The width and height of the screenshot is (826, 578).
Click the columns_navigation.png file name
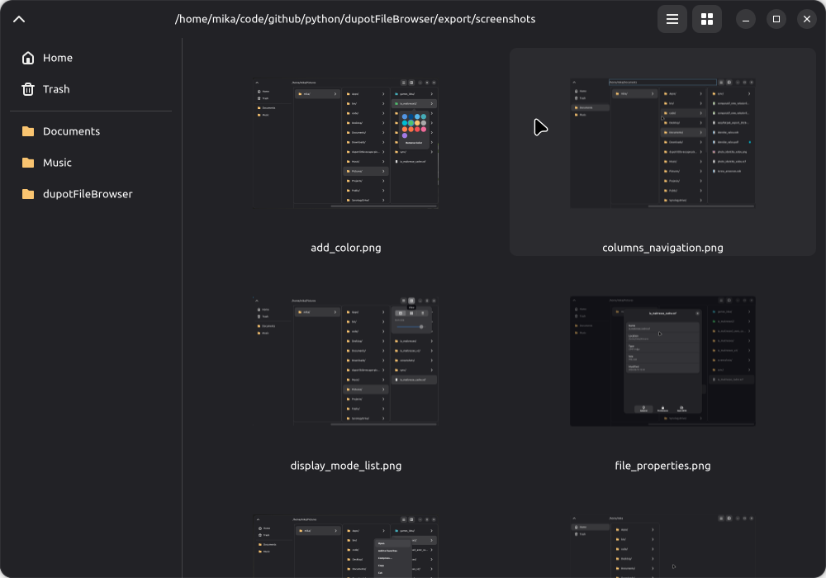tap(662, 248)
